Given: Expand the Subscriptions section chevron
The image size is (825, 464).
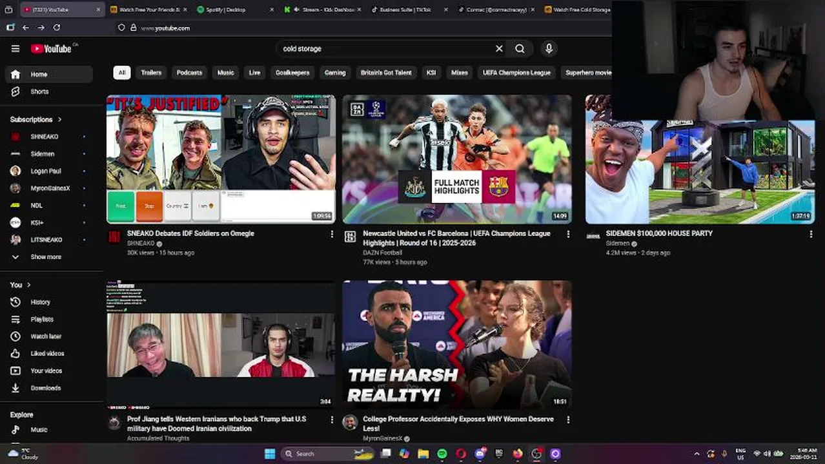Looking at the screenshot, I should [60, 120].
